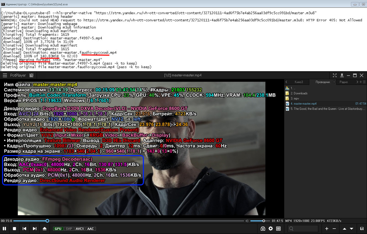Remove playlist item with minus
The width and height of the screenshot is (367, 234).
click(x=334, y=228)
